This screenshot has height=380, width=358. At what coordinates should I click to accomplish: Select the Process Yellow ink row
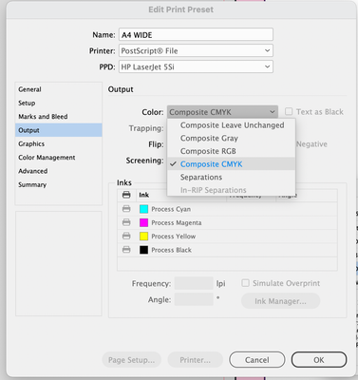click(x=227, y=237)
